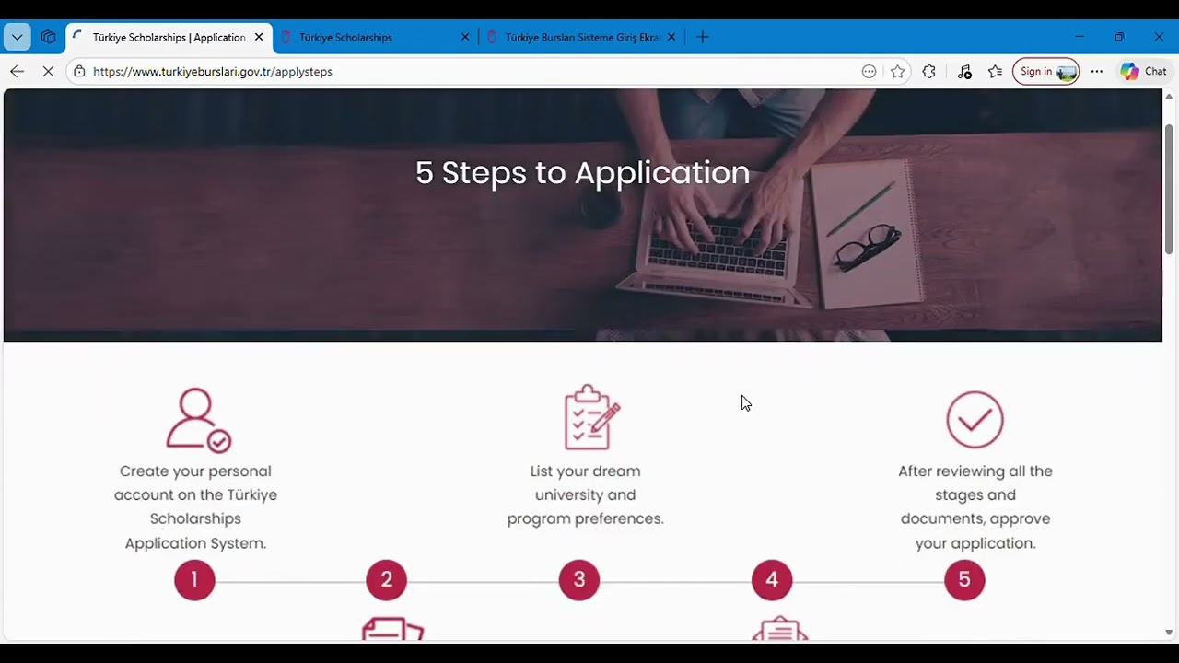
Task: Click the Sign in profile button
Action: (x=1045, y=71)
